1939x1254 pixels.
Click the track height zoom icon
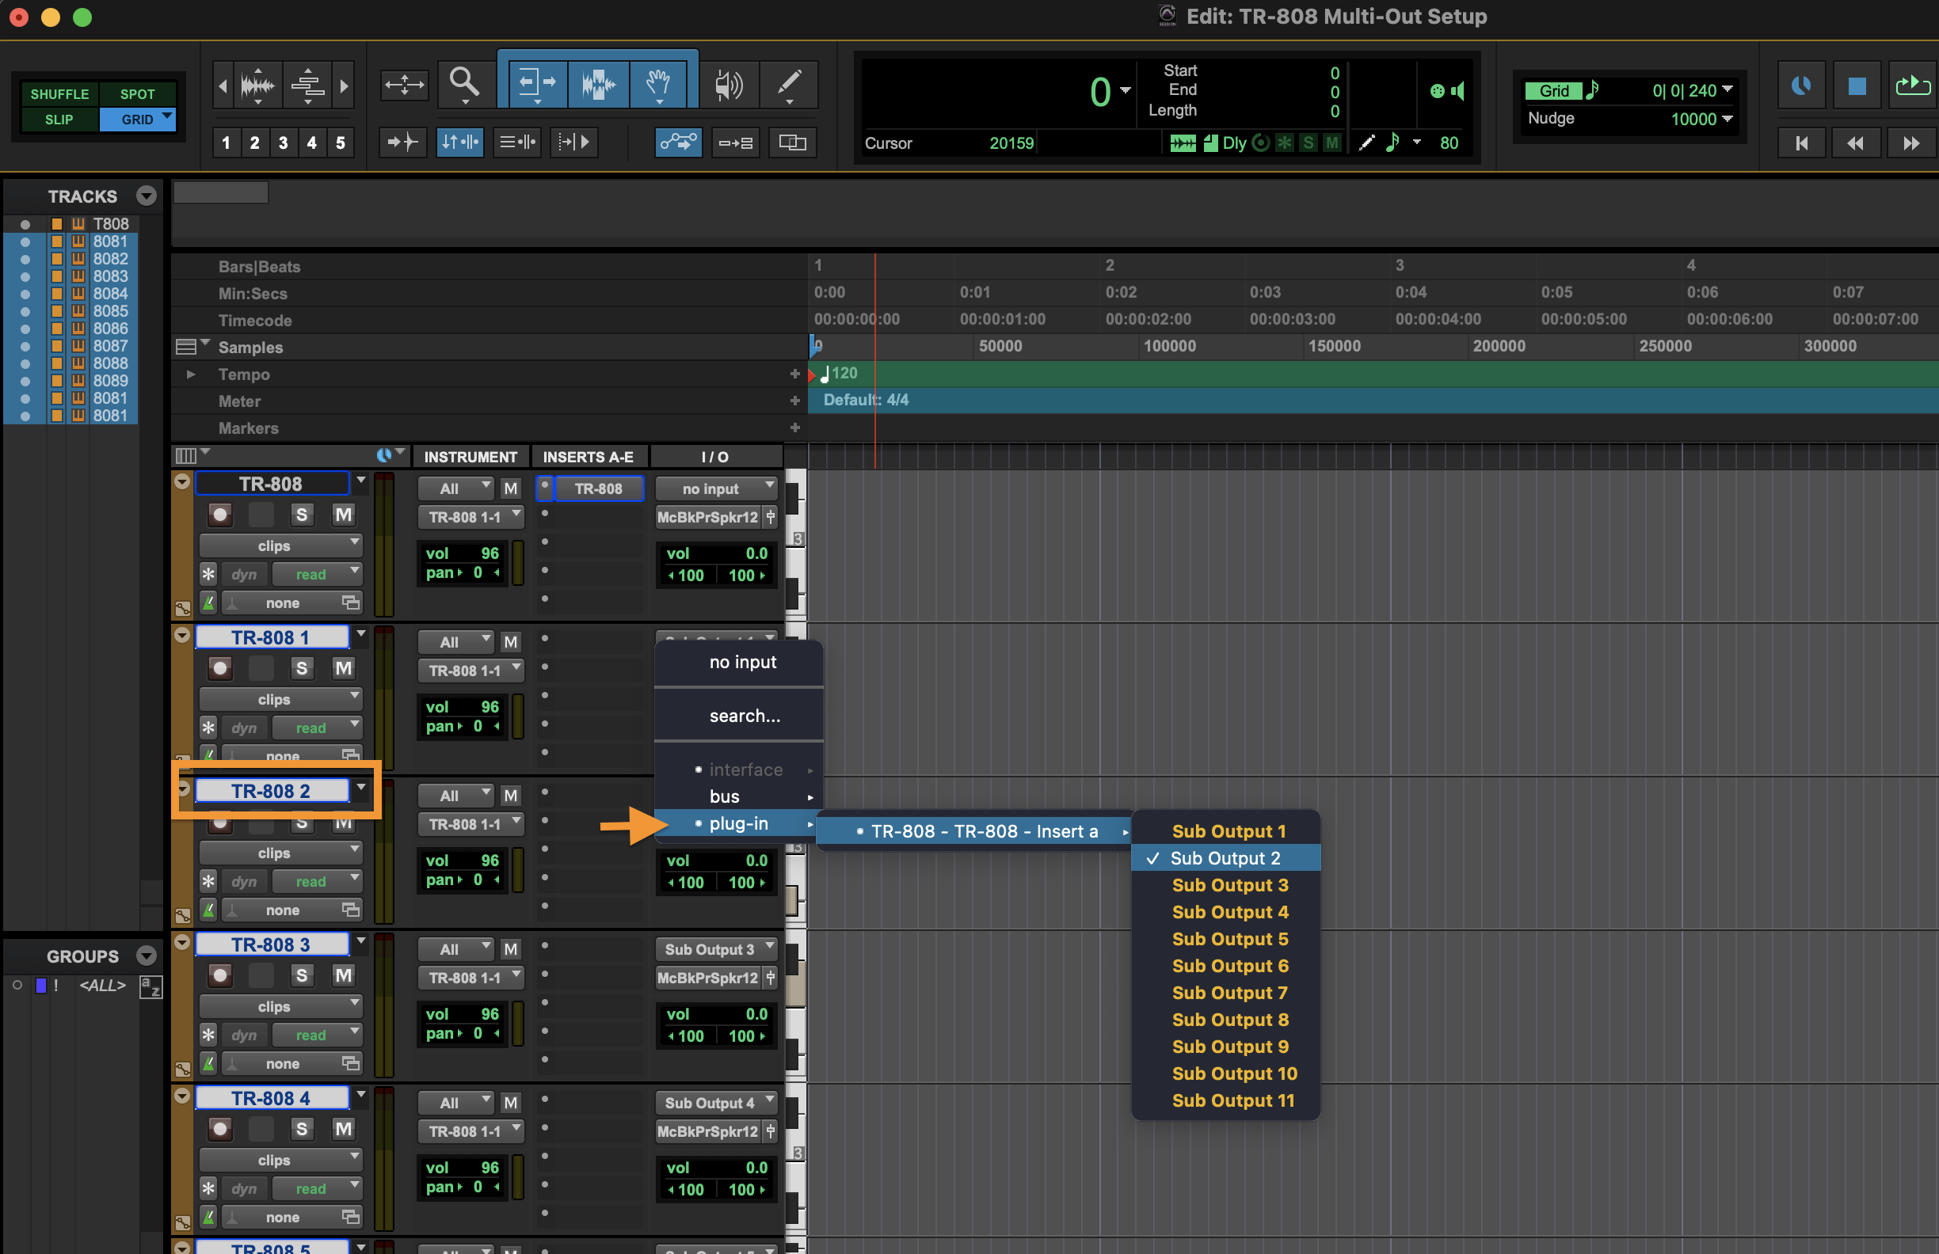pyautogui.click(x=307, y=85)
